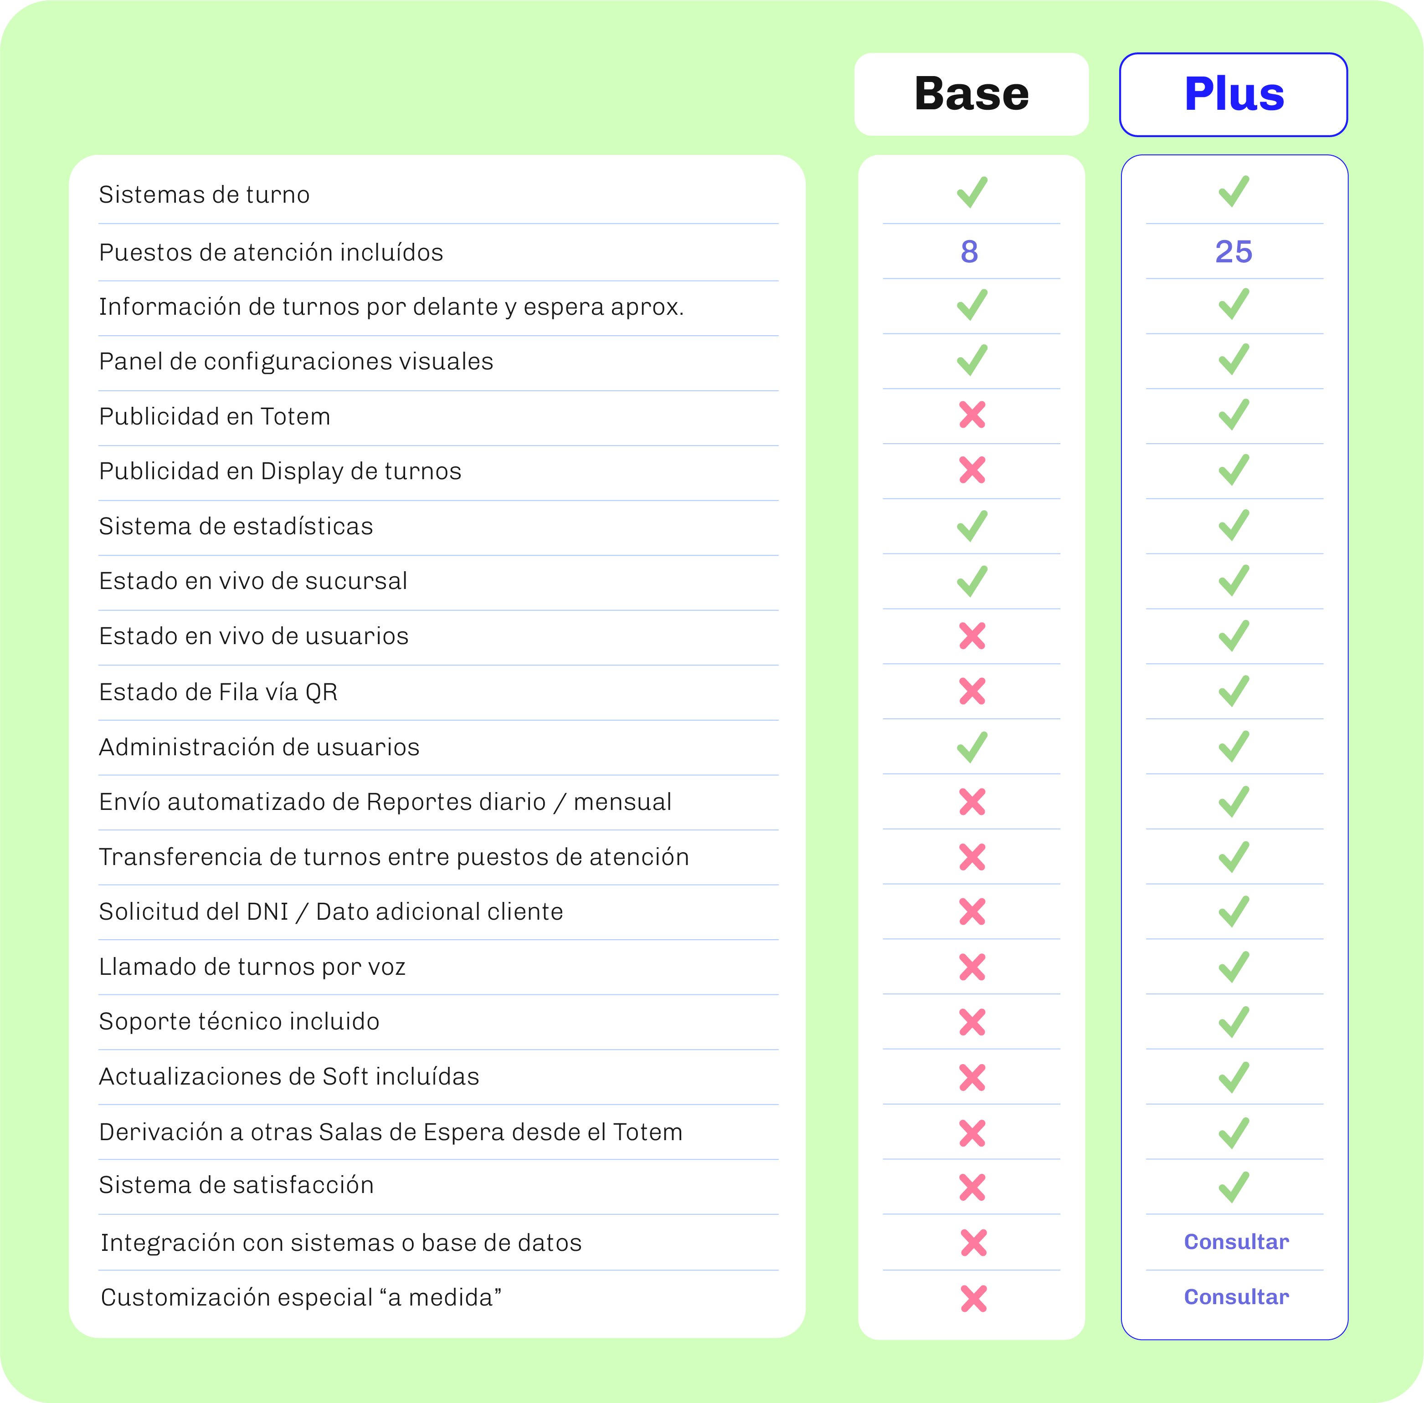Click Plus checkmark for Administración de usuarios

[1234, 747]
